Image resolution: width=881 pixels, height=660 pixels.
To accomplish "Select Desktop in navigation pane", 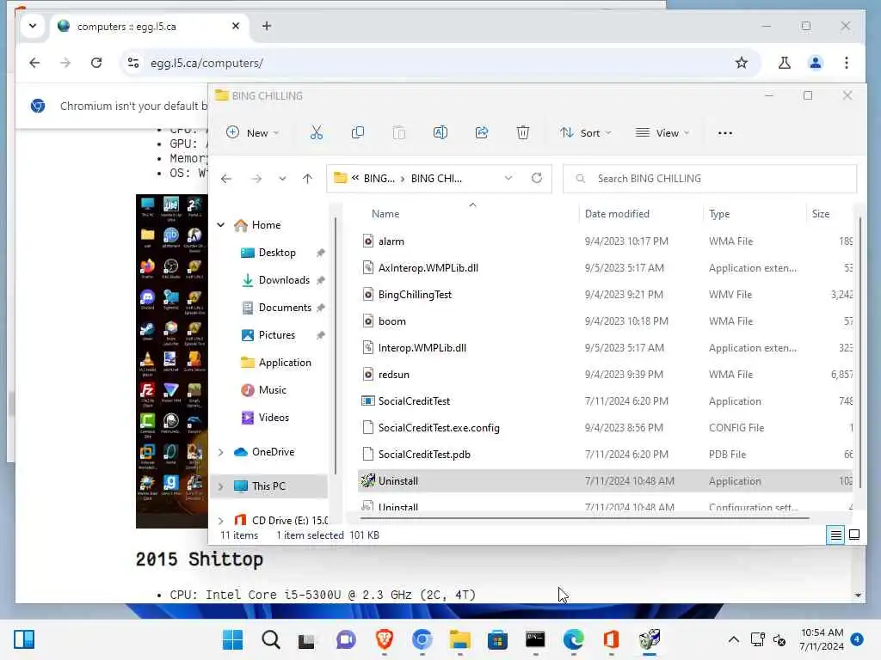I will pos(277,253).
